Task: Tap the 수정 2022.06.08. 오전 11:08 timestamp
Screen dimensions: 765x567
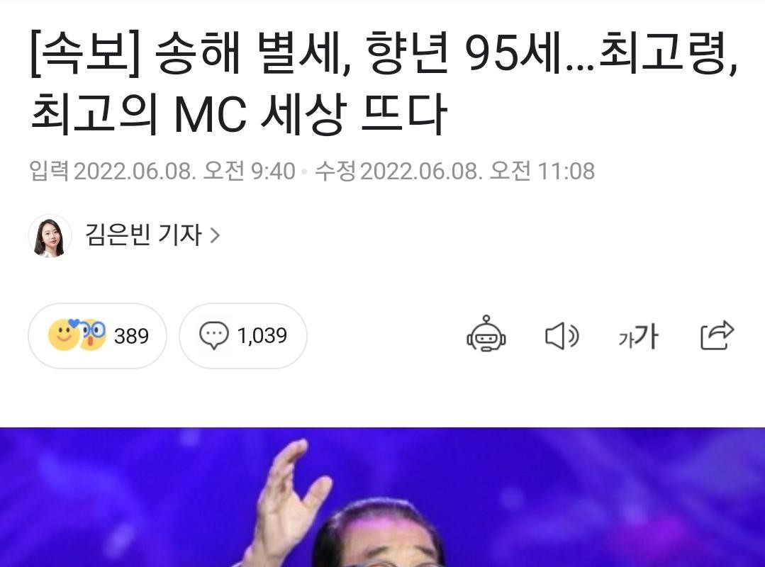Action: (454, 171)
